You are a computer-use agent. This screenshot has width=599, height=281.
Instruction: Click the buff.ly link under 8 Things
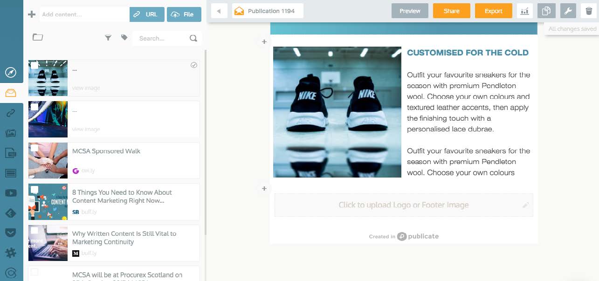89,212
